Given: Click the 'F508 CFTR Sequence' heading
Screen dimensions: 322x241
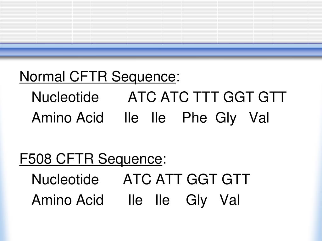Looking at the screenshot, I should tap(91, 159).
